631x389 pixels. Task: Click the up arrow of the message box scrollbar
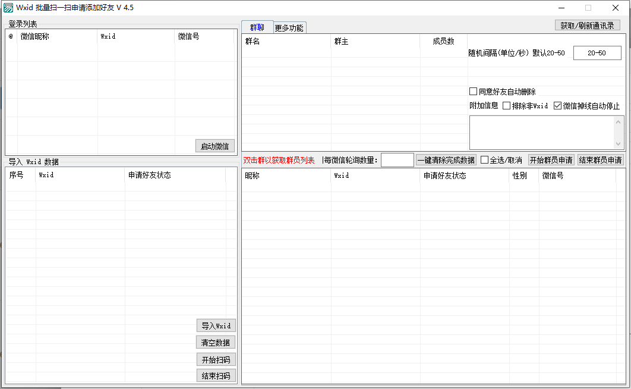click(x=618, y=121)
